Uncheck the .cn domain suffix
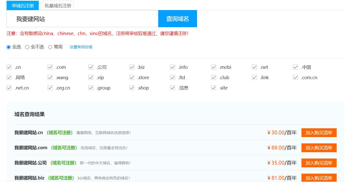The image size is (347, 187). [x=9, y=67]
